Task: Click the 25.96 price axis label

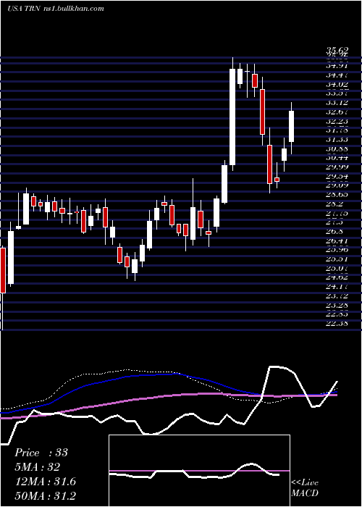Action: pos(337,250)
